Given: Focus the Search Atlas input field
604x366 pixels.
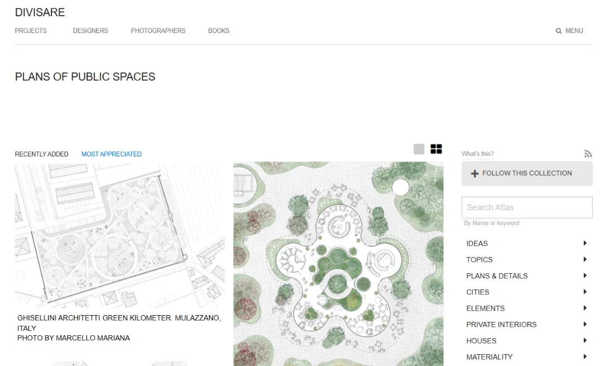Looking at the screenshot, I should (526, 207).
